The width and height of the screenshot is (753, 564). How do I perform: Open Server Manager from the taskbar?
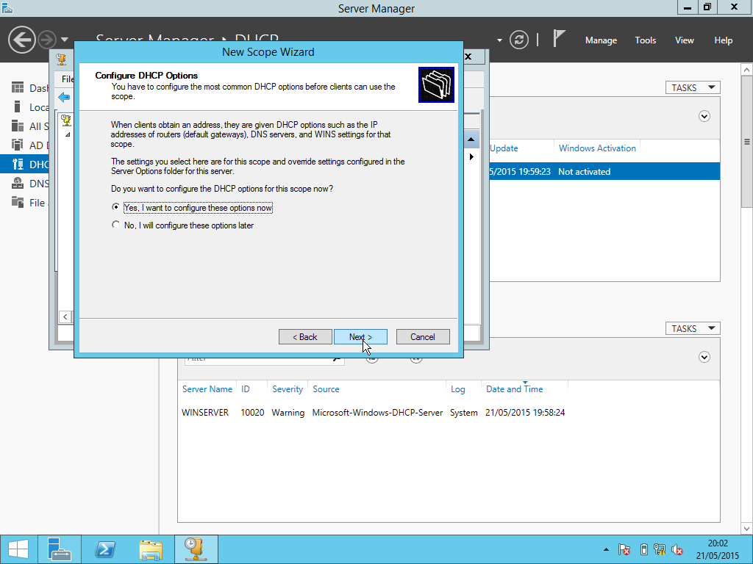coord(59,549)
